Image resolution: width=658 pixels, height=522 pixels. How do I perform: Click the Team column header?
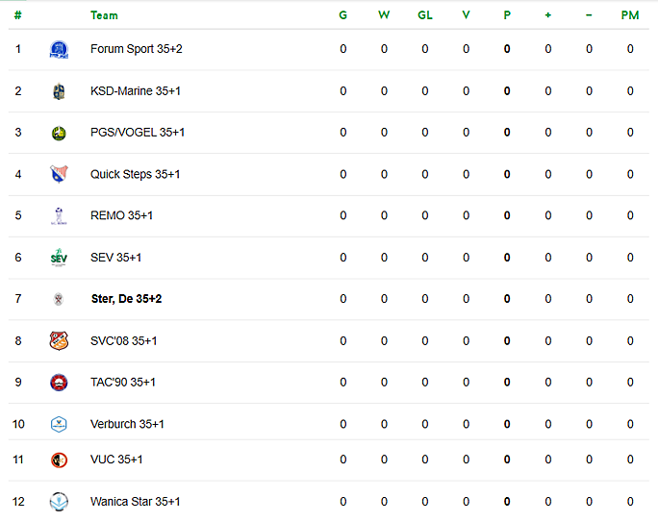point(104,15)
